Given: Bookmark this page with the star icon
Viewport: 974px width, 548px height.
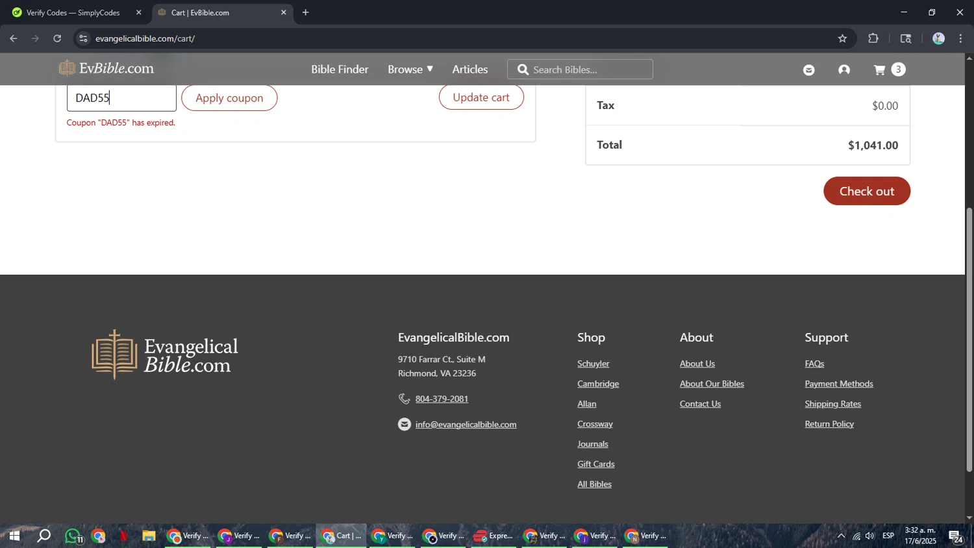Looking at the screenshot, I should point(842,38).
